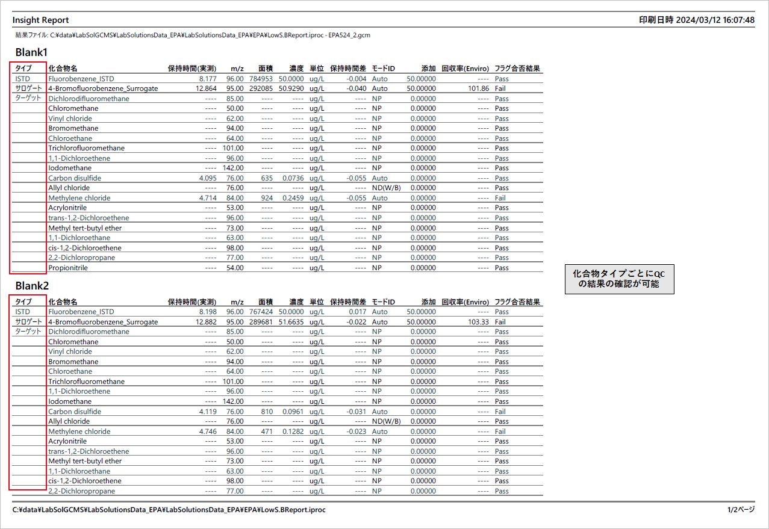Click Trichlorofluoromethane in the Blank2 table
The image size is (769, 529).
pos(87,382)
